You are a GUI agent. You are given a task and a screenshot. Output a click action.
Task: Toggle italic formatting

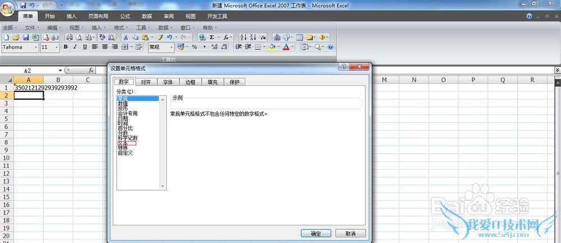coord(75,47)
